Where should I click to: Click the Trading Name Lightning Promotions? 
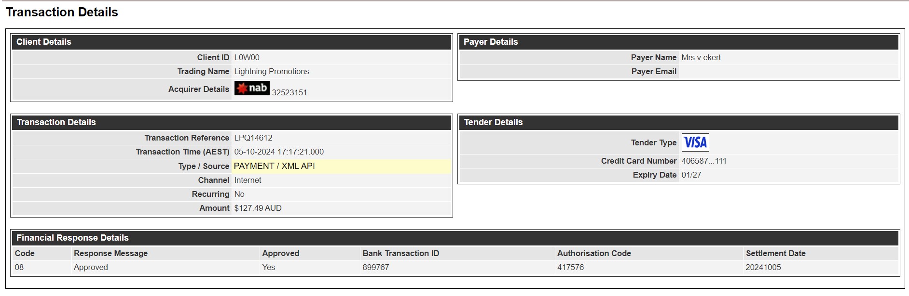tap(272, 71)
